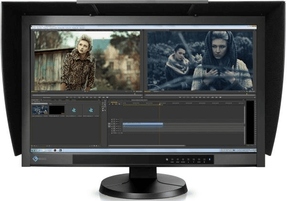The width and height of the screenshot is (287, 201).
Task: Click the camera Export Frame icon under program monitor
Action: coord(220,97)
